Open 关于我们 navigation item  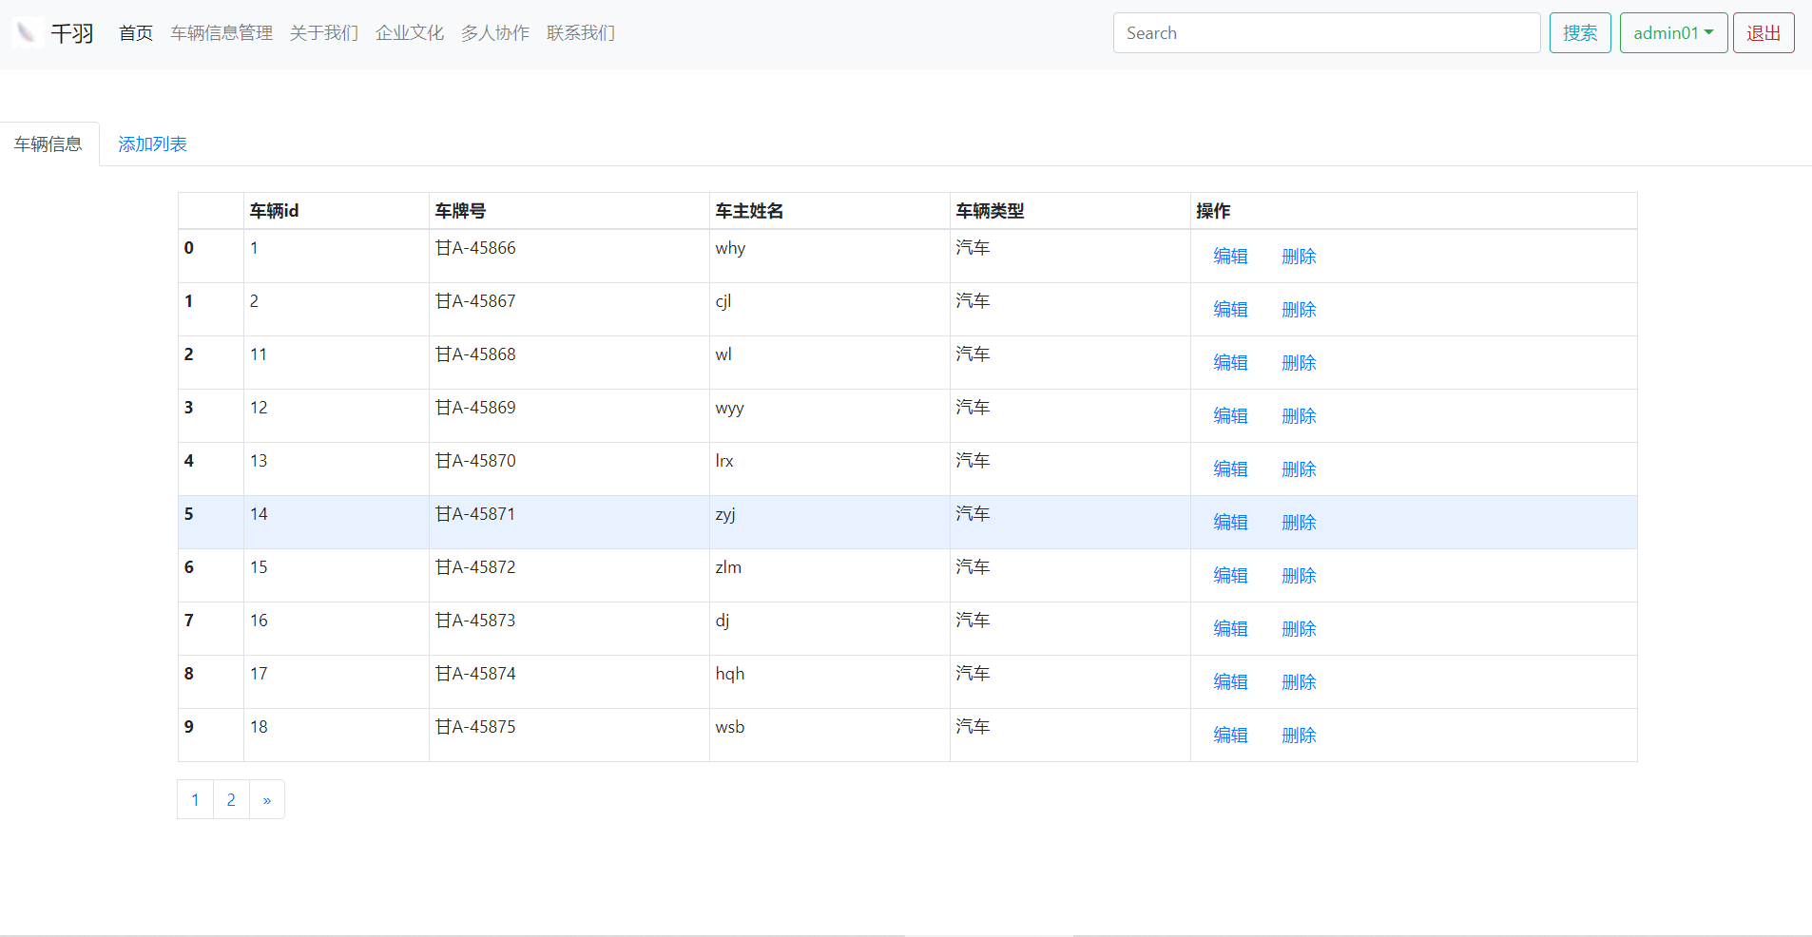[324, 33]
